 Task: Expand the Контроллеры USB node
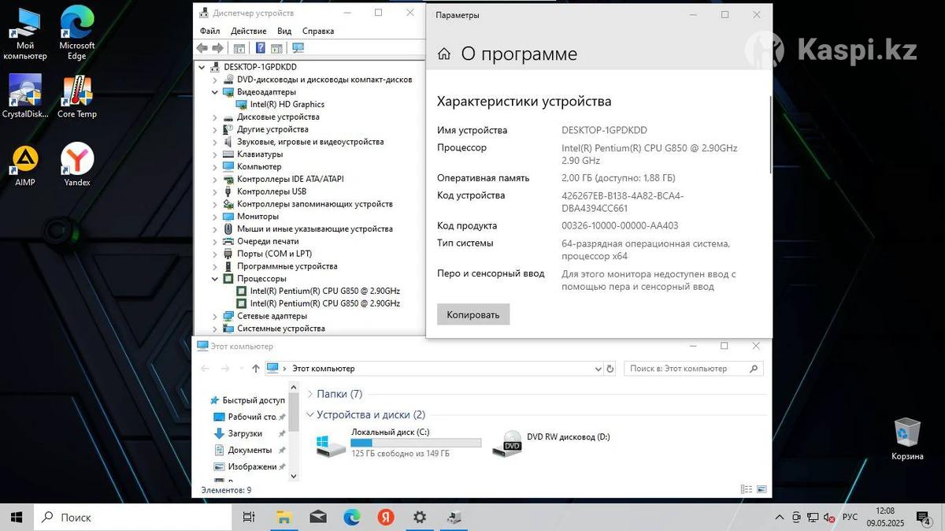pyautogui.click(x=215, y=191)
